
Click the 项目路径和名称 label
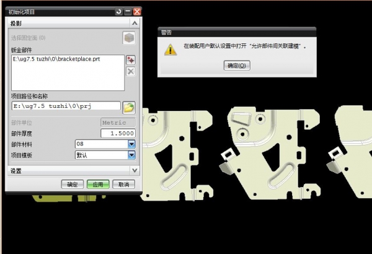[29, 96]
